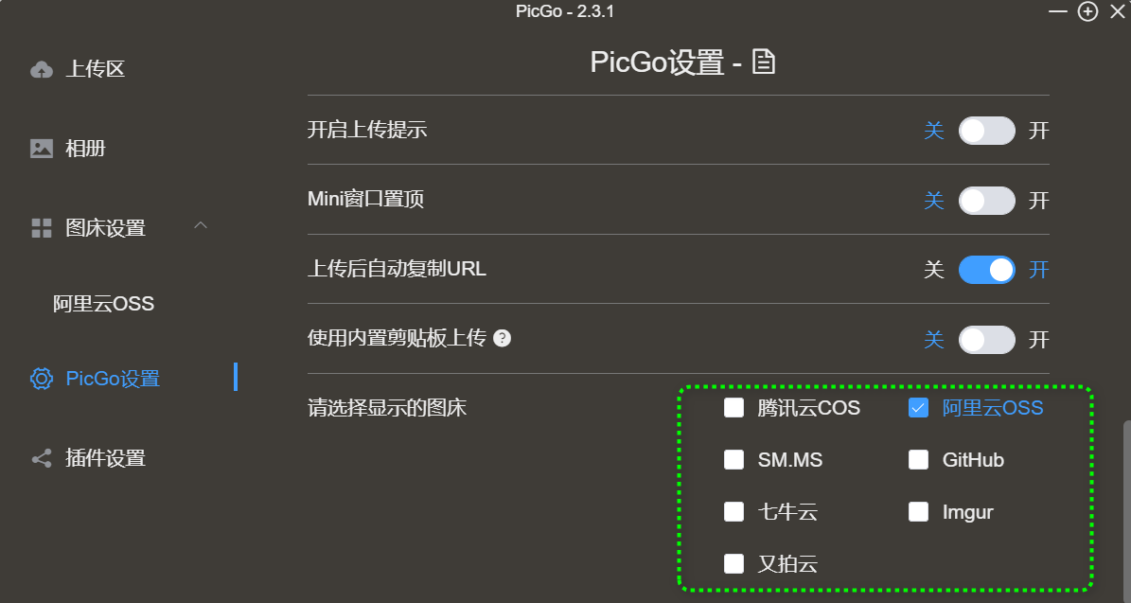Click the circled plus icon in the title bar

[x=1087, y=12]
